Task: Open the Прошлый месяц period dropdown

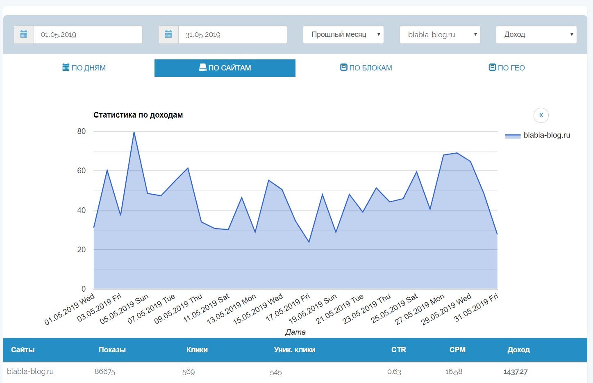Action: pyautogui.click(x=343, y=35)
